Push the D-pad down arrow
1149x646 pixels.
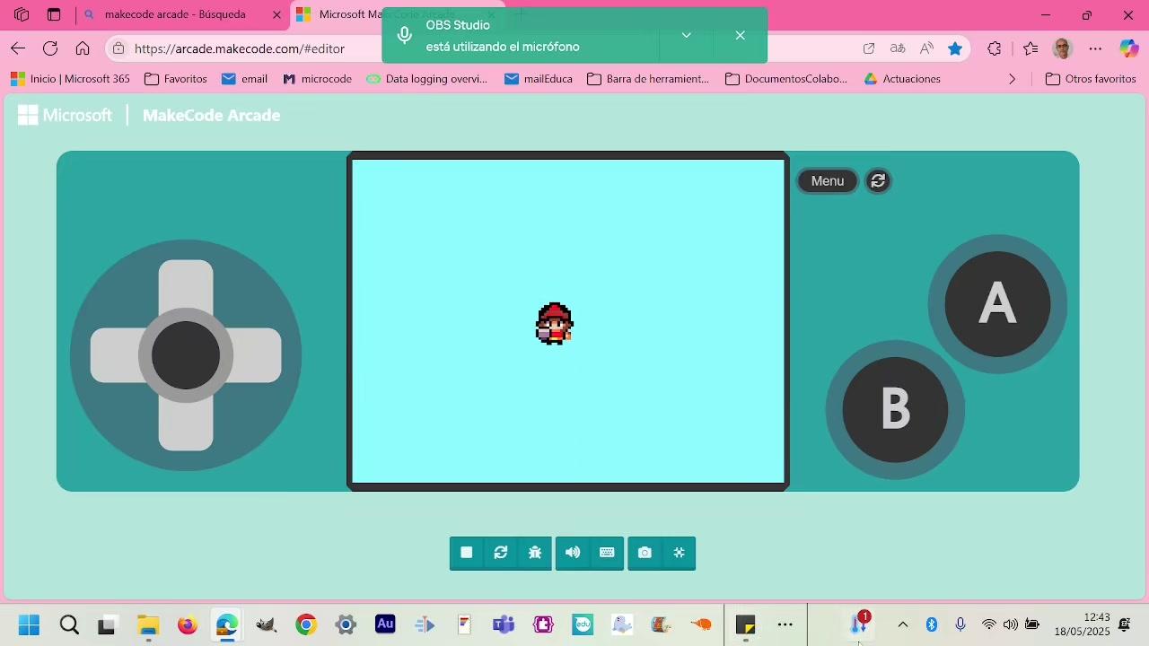click(x=186, y=425)
